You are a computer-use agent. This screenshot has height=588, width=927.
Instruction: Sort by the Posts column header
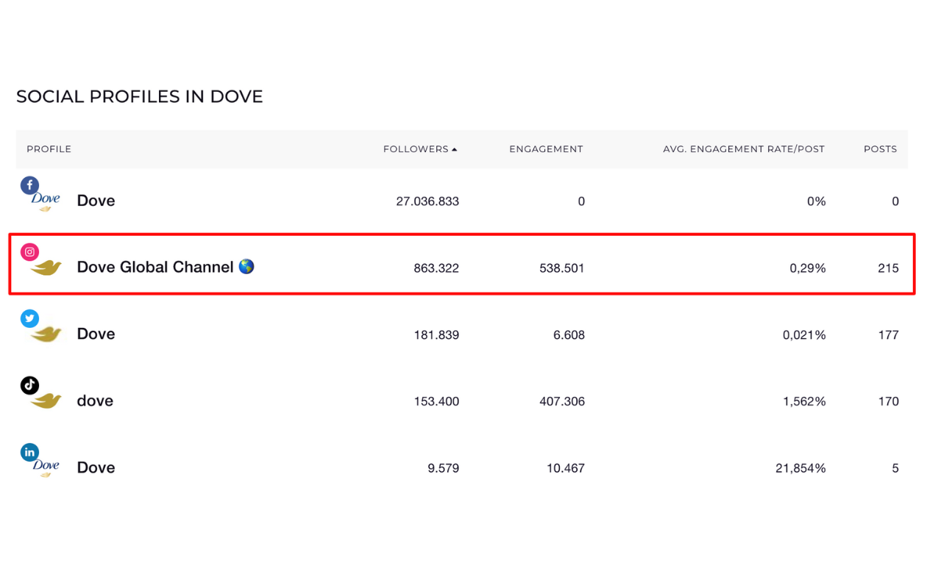coord(881,149)
